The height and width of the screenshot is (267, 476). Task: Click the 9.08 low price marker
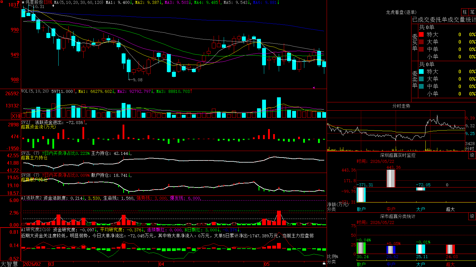point(137,80)
